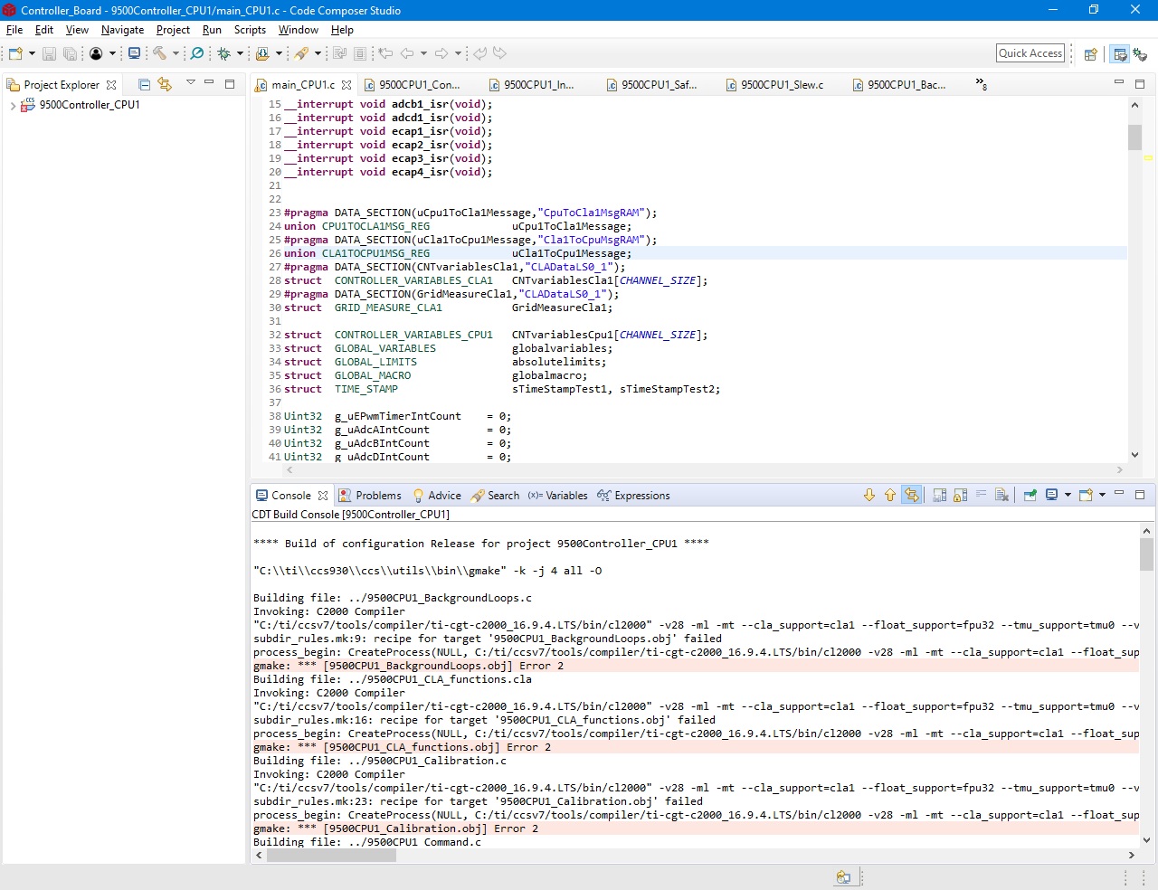Viewport: 1158px width, 890px height.
Task: Click the Flash/load program icon
Action: 262,54
